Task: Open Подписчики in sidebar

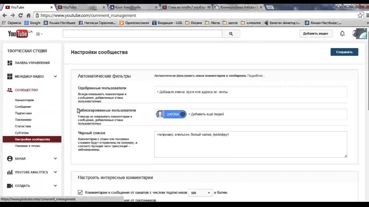Action: coord(23,113)
